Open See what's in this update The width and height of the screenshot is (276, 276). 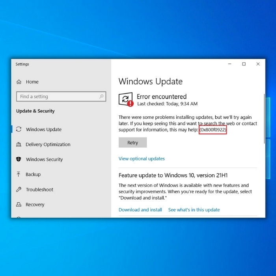tap(194, 210)
